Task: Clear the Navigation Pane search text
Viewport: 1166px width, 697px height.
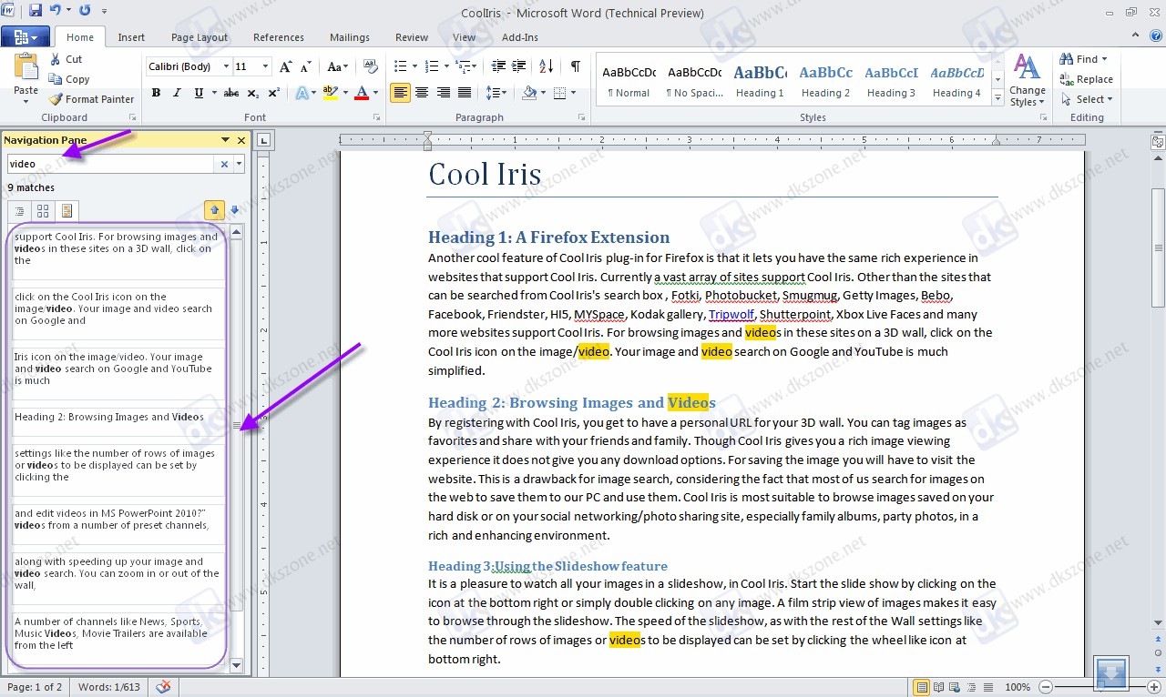Action: point(224,164)
